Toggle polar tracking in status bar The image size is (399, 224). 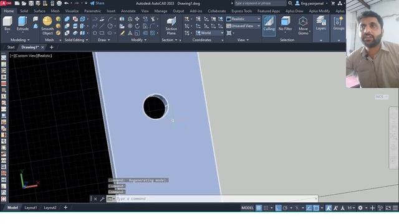tap(285, 208)
